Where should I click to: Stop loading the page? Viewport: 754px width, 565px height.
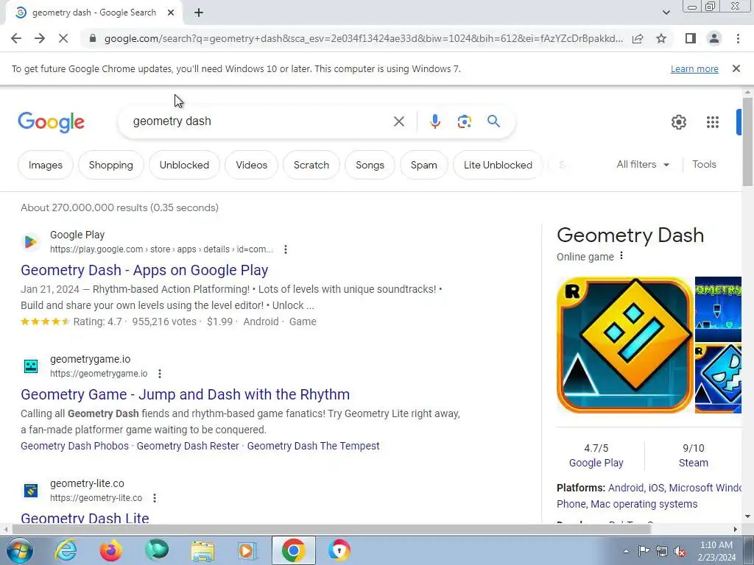point(63,38)
